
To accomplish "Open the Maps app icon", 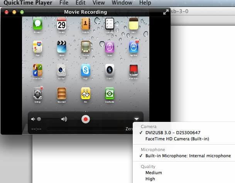I will point(37,47).
